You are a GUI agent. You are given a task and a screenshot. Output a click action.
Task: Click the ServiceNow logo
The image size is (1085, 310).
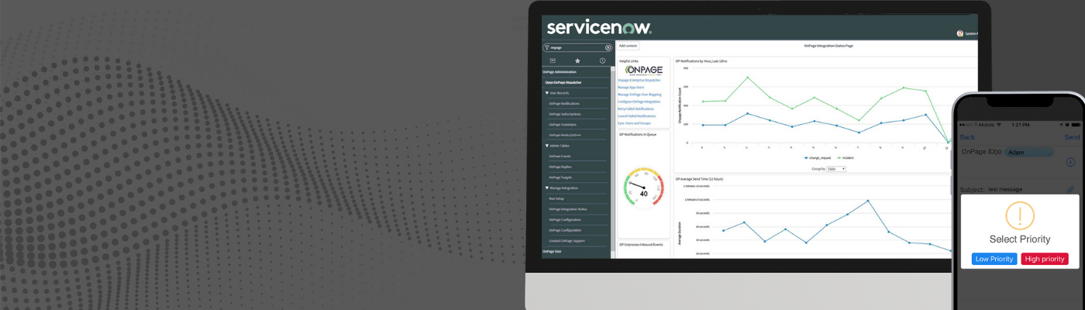pyautogui.click(x=598, y=28)
